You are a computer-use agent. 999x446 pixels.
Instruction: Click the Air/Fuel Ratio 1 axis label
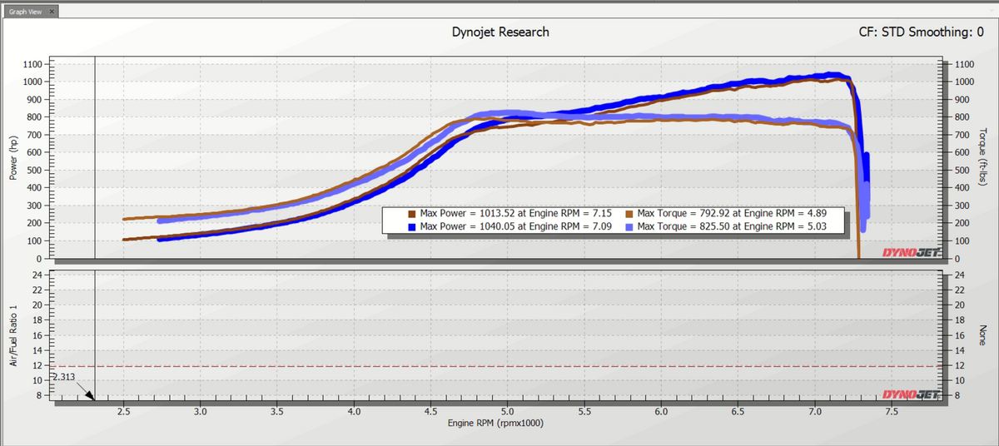pos(13,334)
